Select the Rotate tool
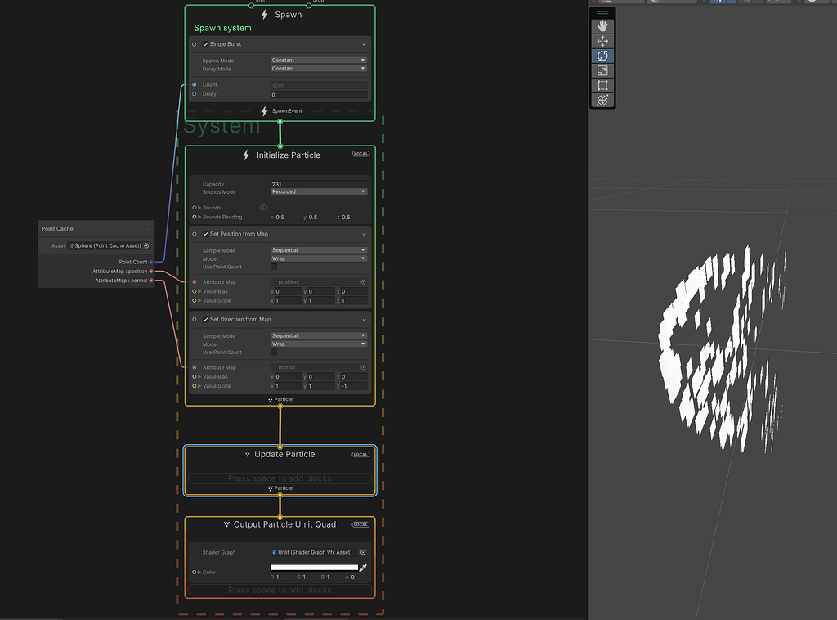The image size is (837, 620). pos(602,56)
